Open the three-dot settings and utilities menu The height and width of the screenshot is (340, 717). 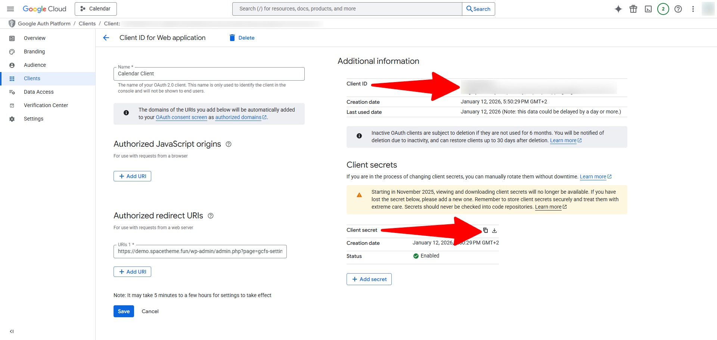(693, 9)
